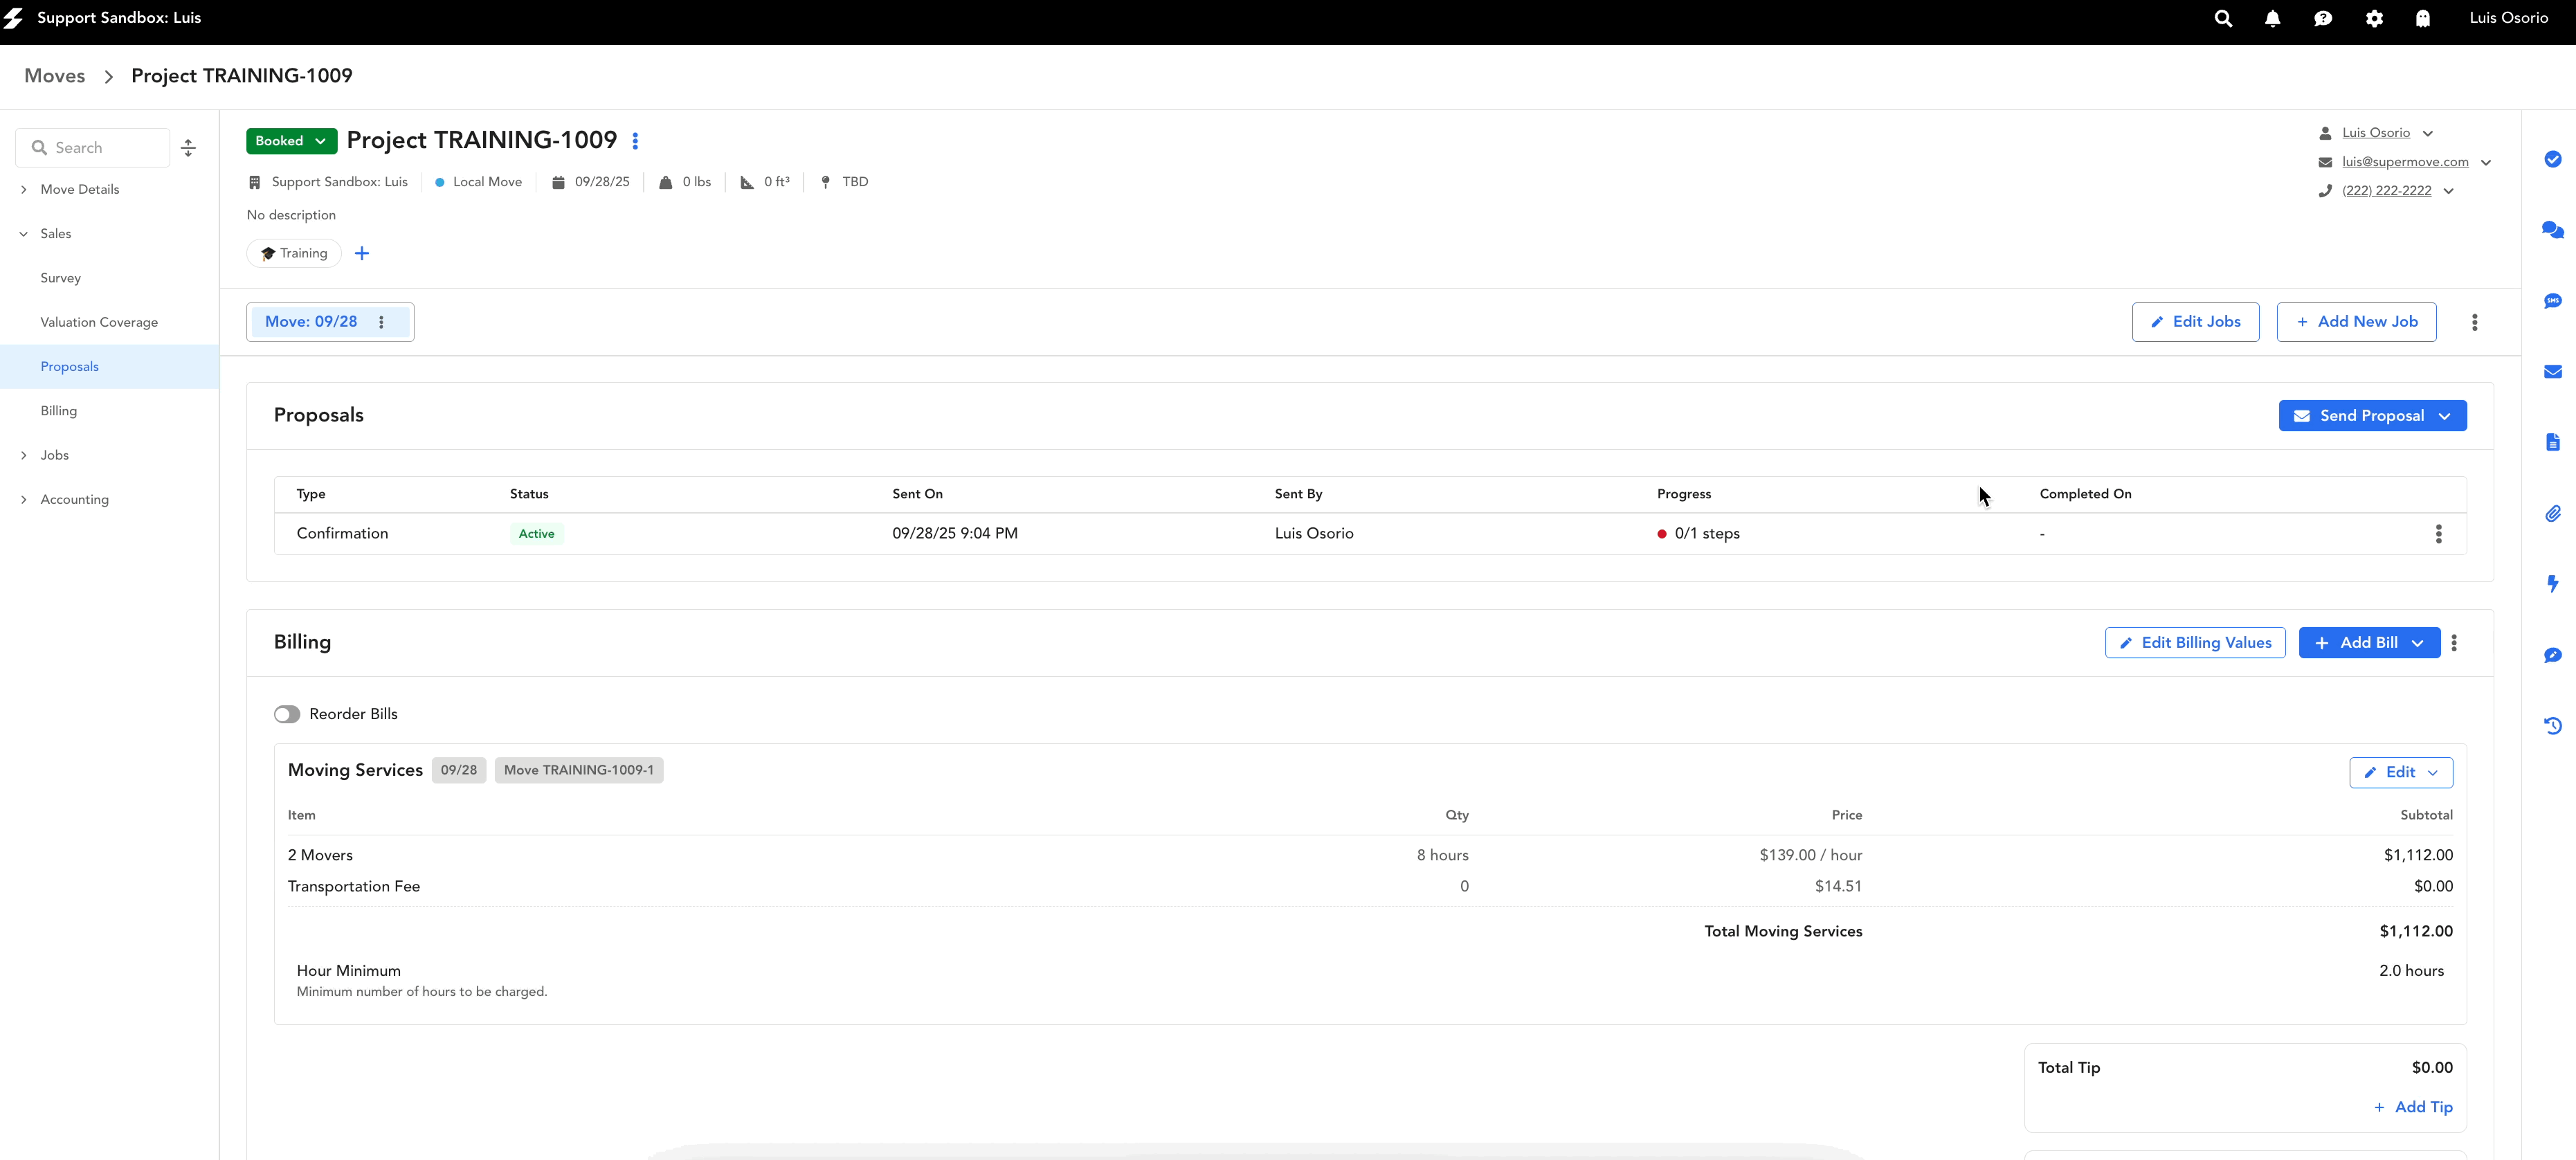Click the Add Tip link
Image resolution: width=2576 pixels, height=1160 pixels.
[2413, 1107]
